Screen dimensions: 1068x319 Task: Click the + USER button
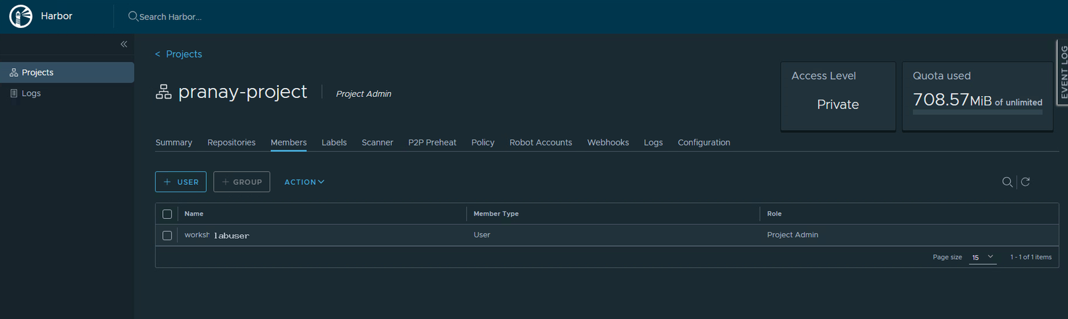coord(181,182)
